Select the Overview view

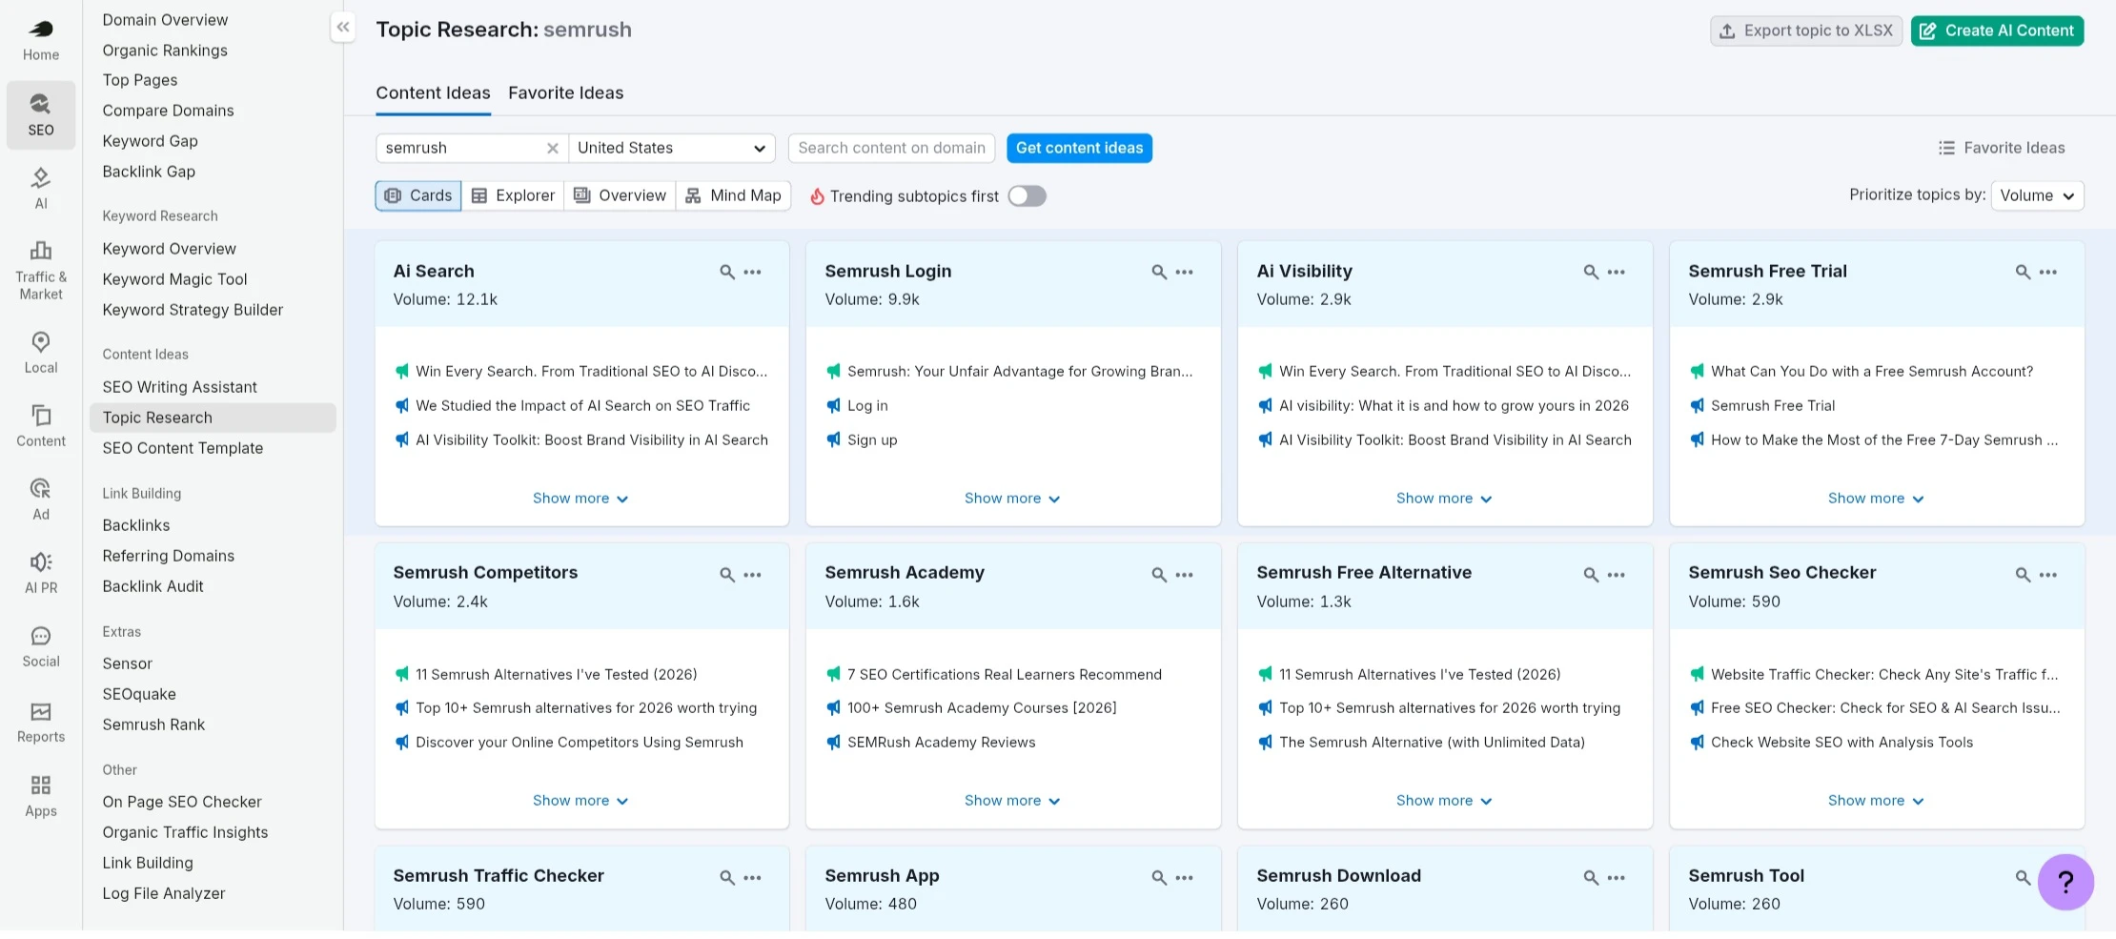(620, 195)
